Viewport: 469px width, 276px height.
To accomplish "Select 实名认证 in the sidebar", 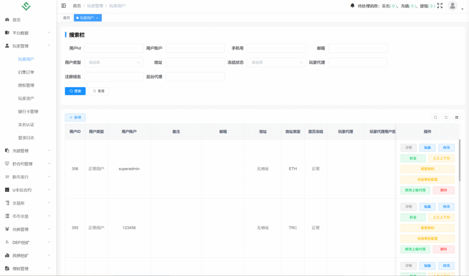I will [x=26, y=124].
